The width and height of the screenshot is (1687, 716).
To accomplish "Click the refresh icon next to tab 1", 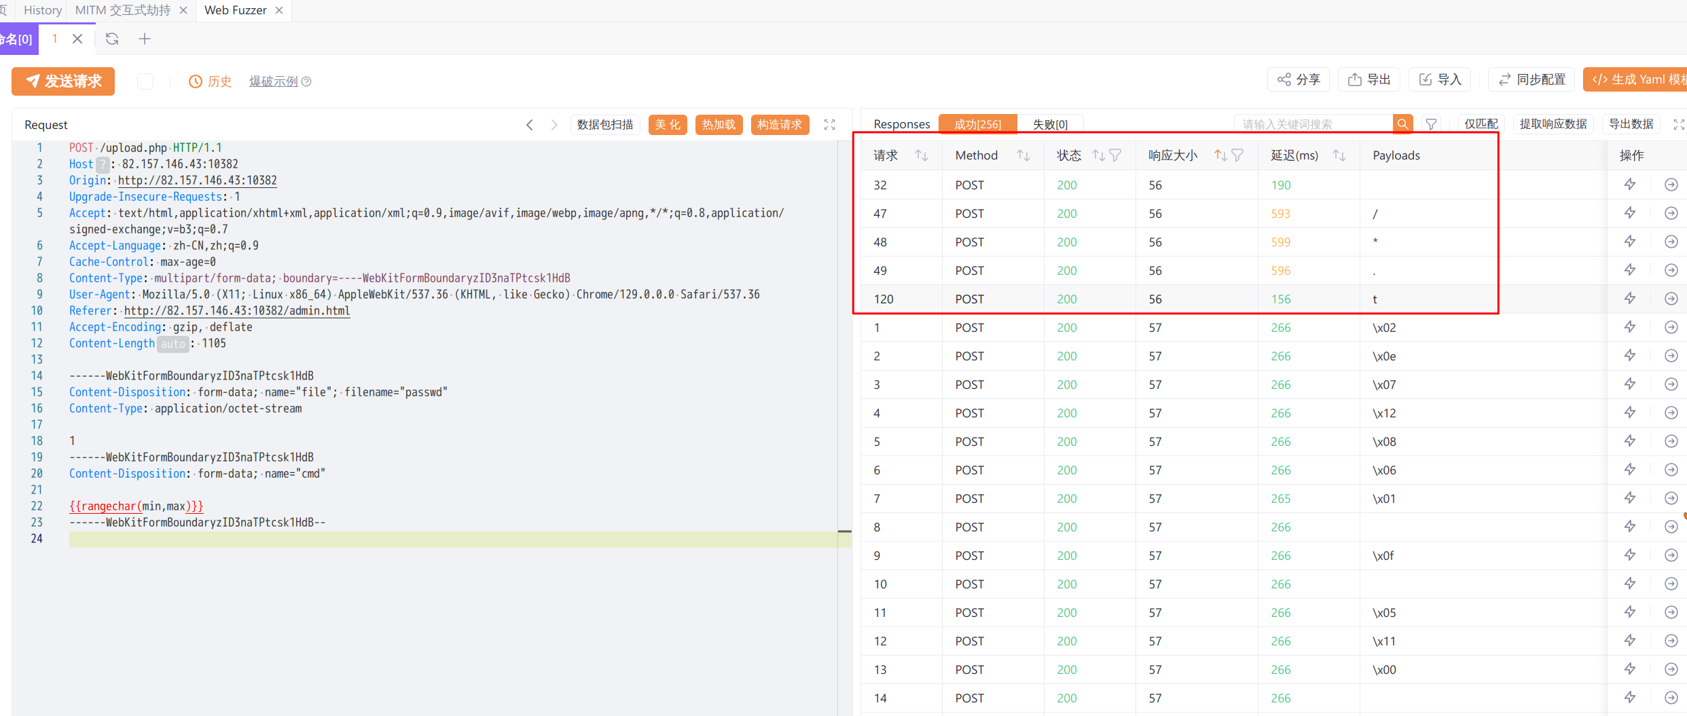I will click(112, 39).
